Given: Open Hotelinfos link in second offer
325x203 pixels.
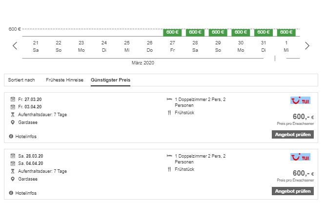Looking at the screenshot, I should (x=26, y=193).
